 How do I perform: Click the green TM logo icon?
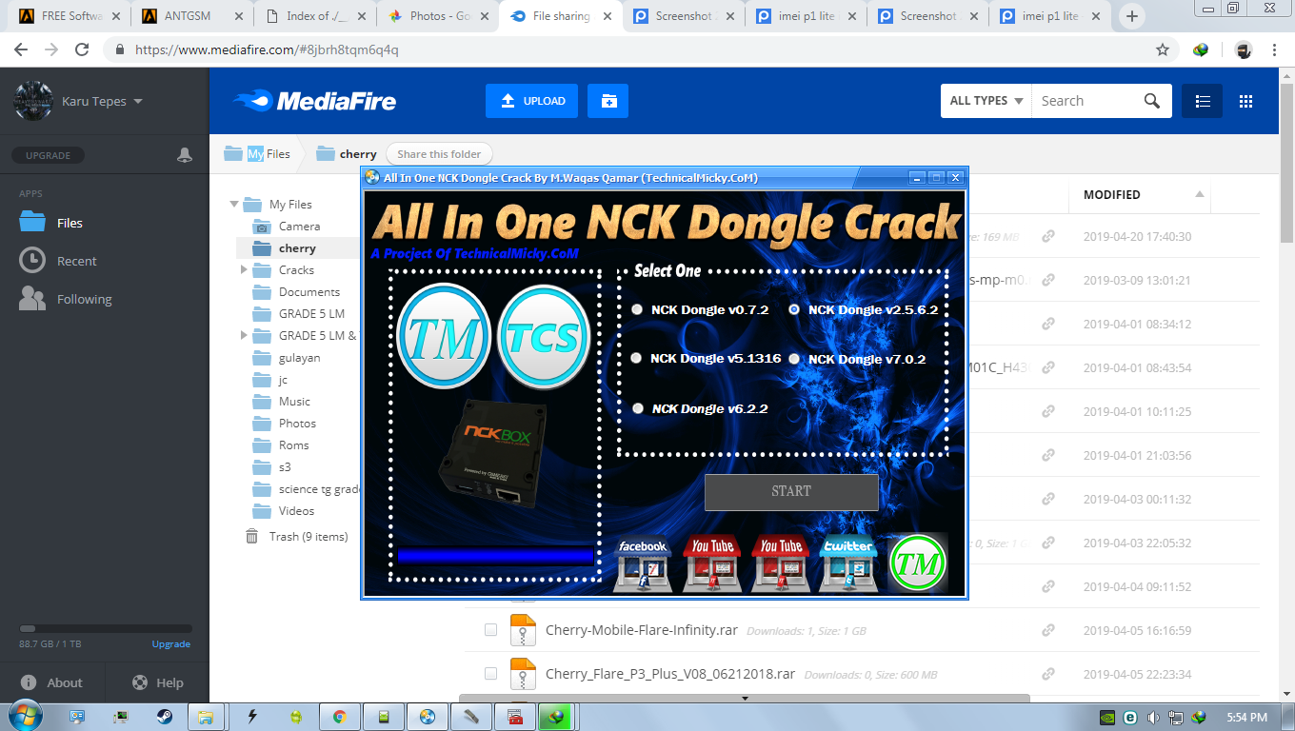(x=918, y=563)
